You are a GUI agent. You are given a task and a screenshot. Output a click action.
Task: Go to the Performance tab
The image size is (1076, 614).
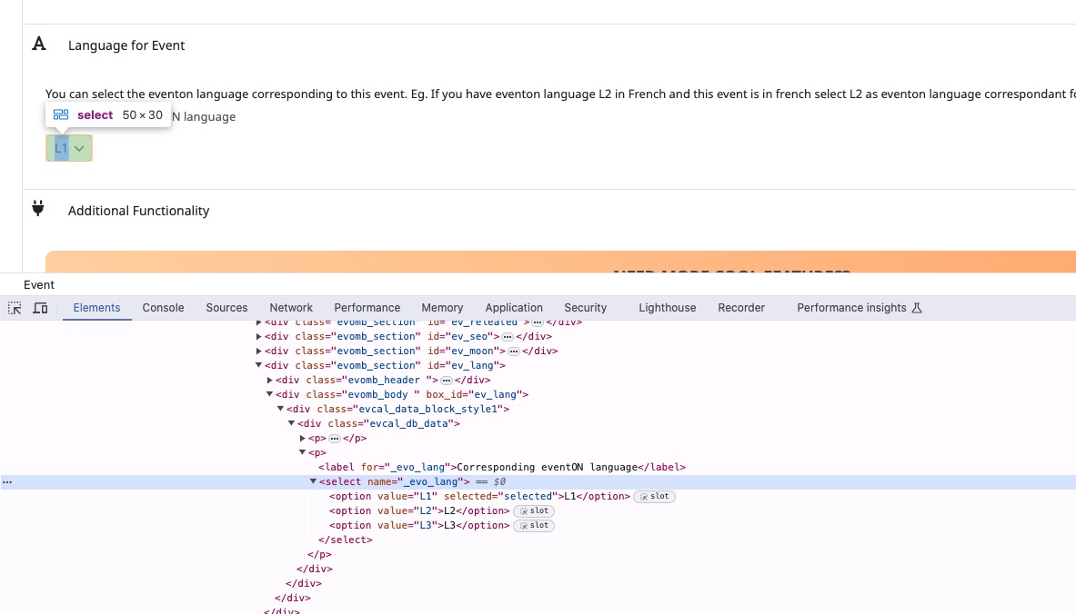coord(367,309)
